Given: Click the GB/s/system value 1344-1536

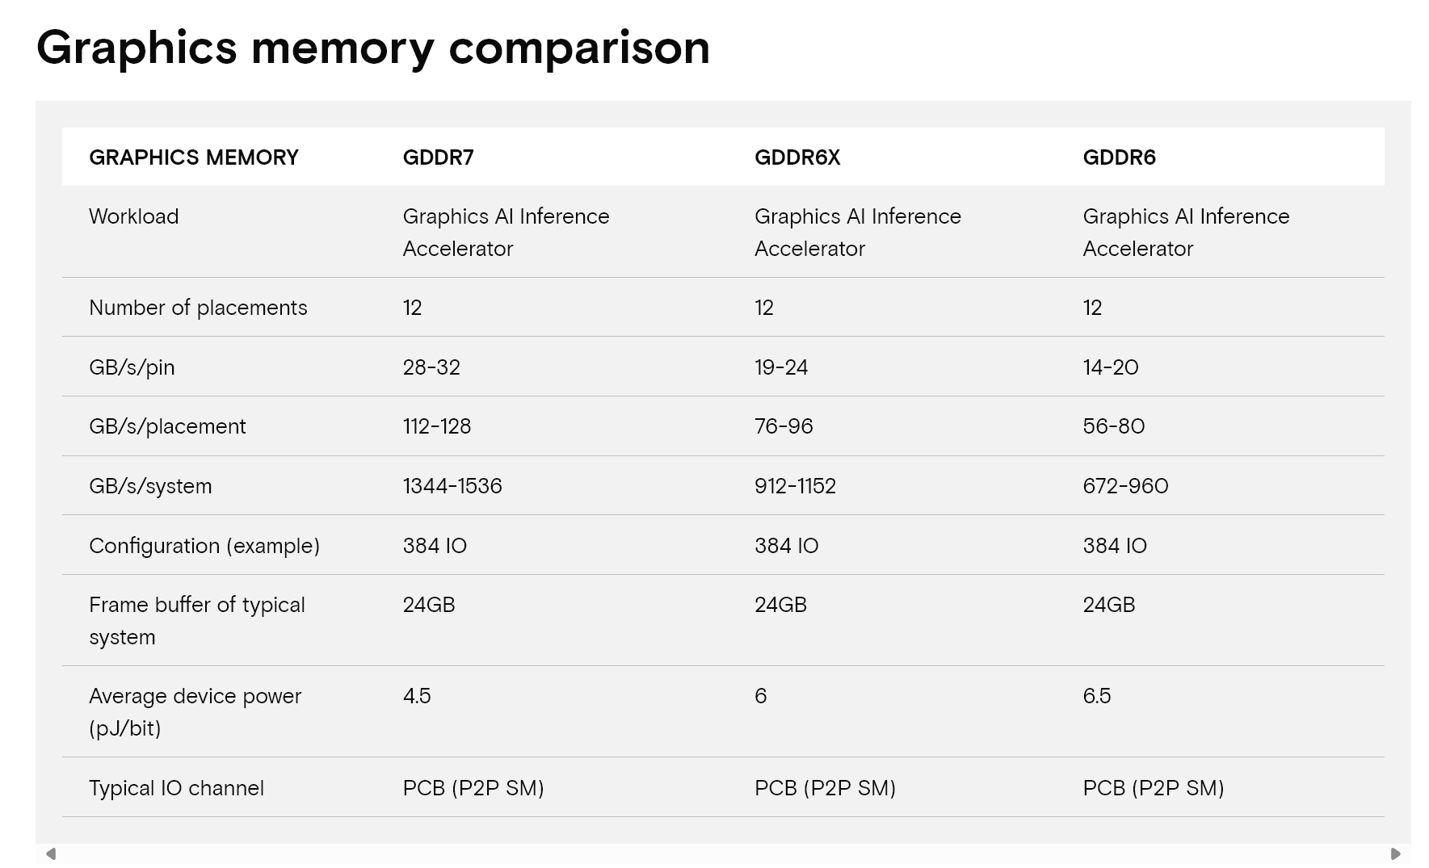Looking at the screenshot, I should coord(452,486).
